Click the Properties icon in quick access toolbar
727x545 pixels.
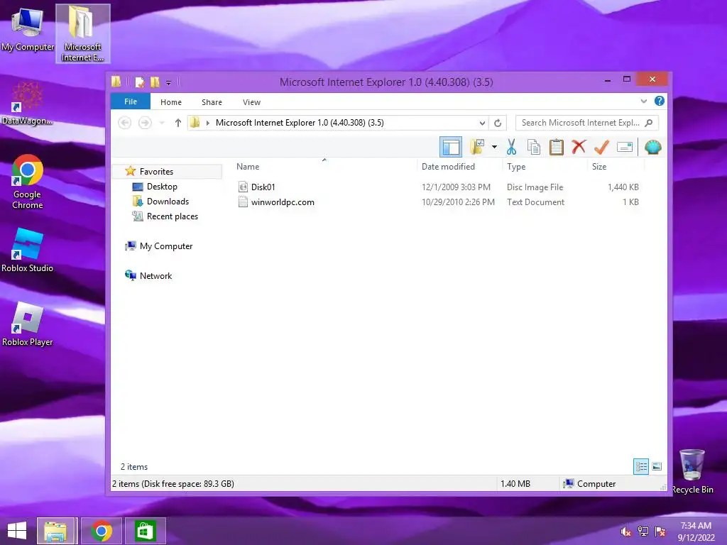(139, 82)
